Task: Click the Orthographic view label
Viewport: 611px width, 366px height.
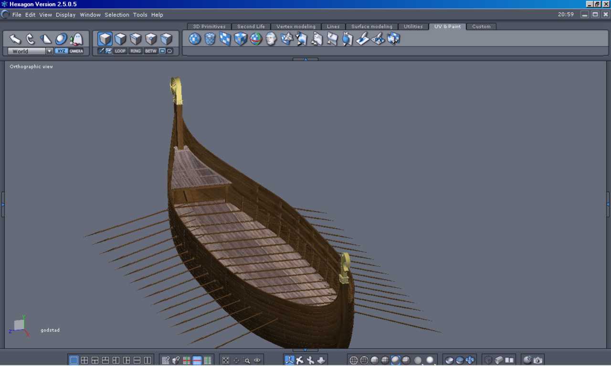Action: click(31, 67)
